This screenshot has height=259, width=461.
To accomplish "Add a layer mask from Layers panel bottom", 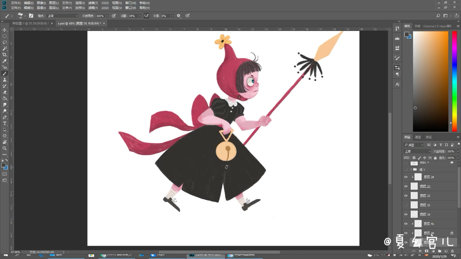I will [x=427, y=251].
